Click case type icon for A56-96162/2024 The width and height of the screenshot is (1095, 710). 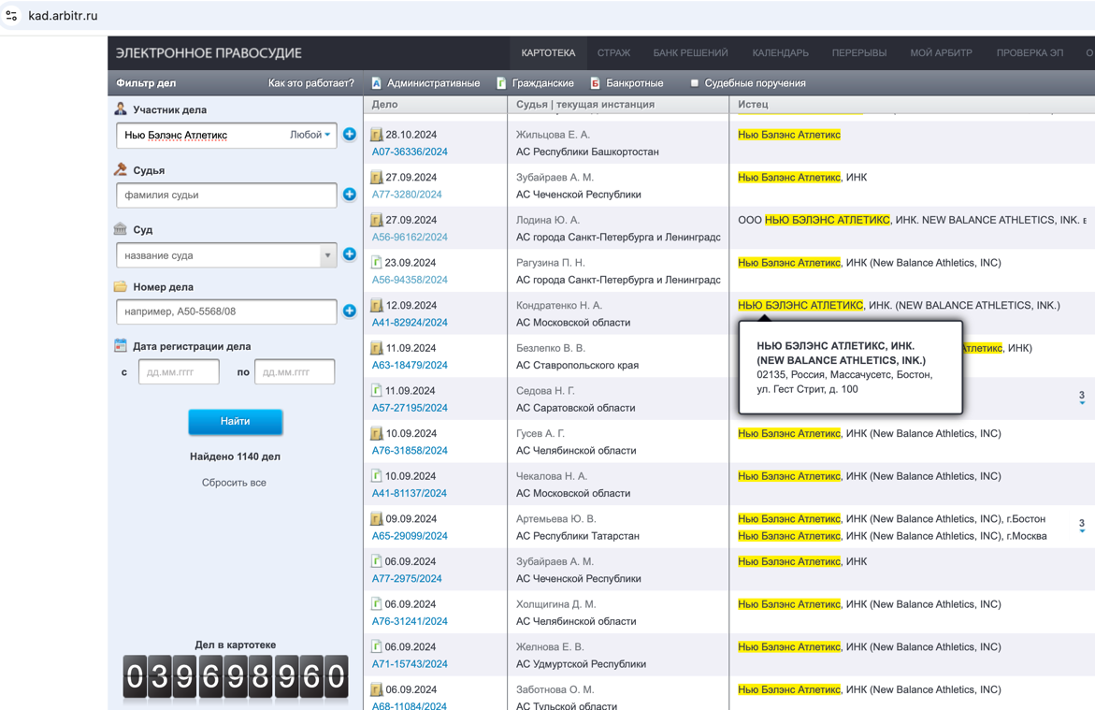click(x=377, y=220)
